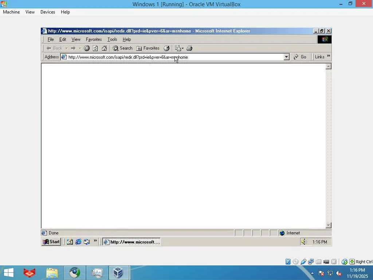Click the Forward arrow in IE toolbar
The height and width of the screenshot is (280, 373).
click(73, 48)
